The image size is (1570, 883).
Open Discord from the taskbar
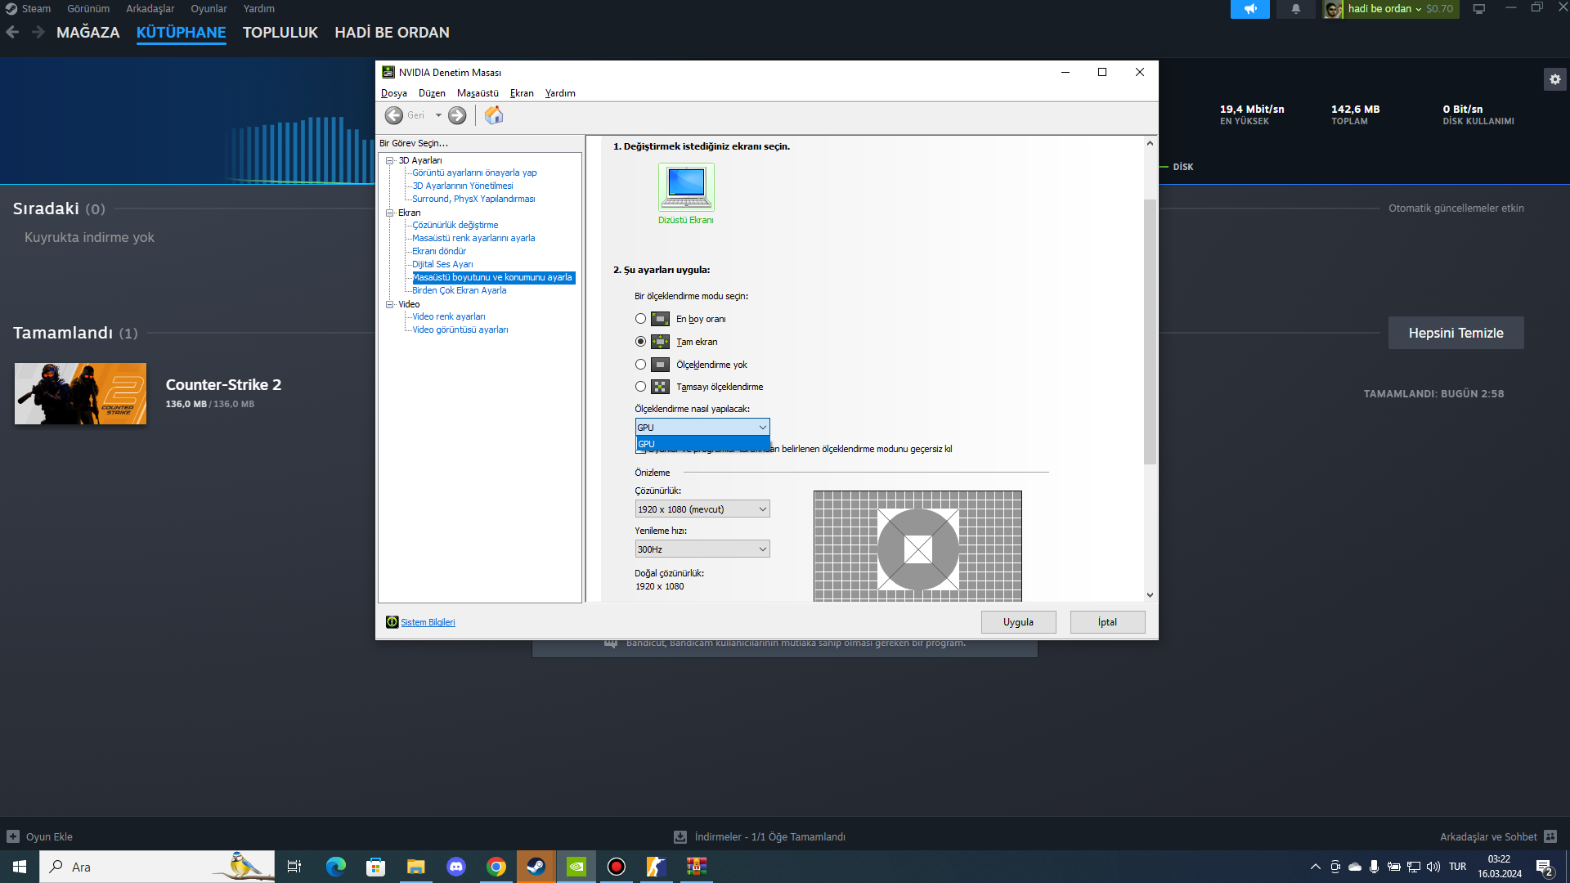[x=456, y=867]
